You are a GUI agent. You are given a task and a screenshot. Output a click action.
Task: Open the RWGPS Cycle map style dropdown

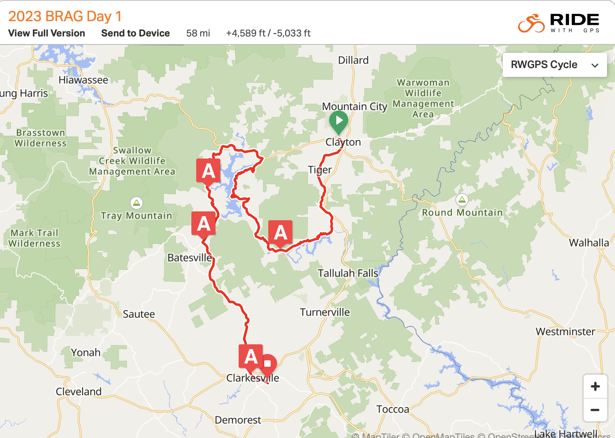tap(555, 65)
